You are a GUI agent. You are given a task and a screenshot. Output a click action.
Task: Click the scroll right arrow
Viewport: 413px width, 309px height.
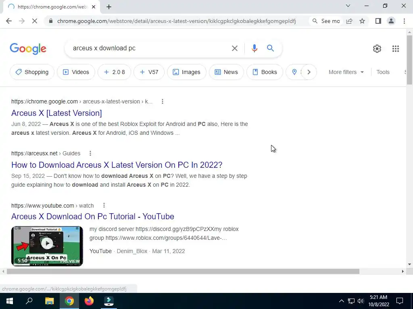(403, 272)
